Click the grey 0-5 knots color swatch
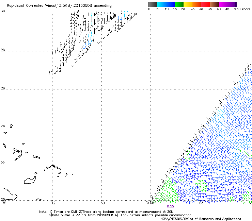This screenshot has width=252, height=221. coord(153,4)
